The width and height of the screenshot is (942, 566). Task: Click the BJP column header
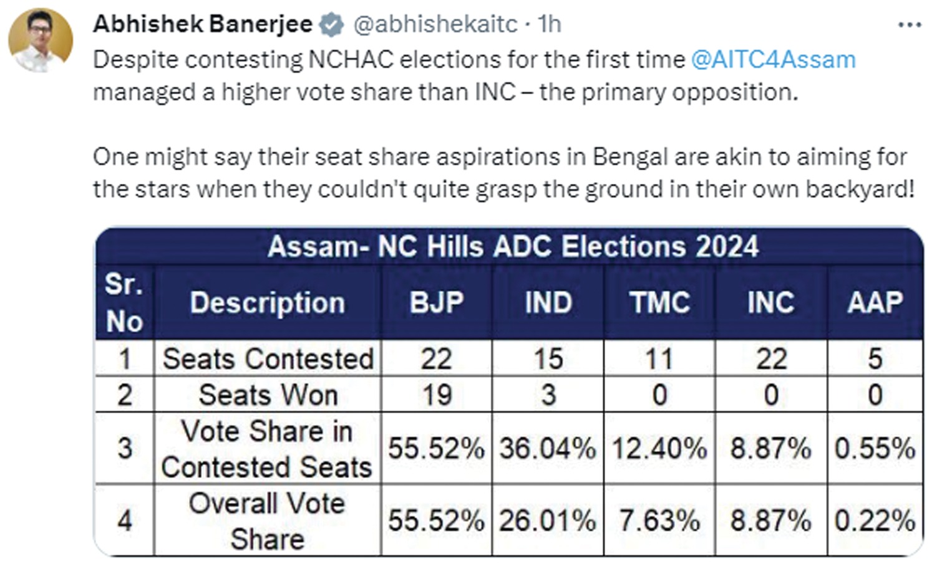[436, 303]
